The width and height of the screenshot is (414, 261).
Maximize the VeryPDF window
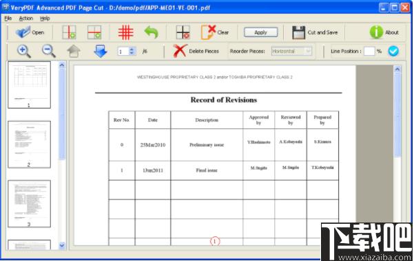(x=394, y=8)
